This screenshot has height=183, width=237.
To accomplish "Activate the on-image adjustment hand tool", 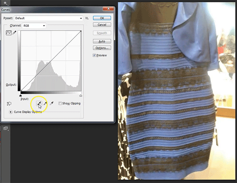I will 9,103.
